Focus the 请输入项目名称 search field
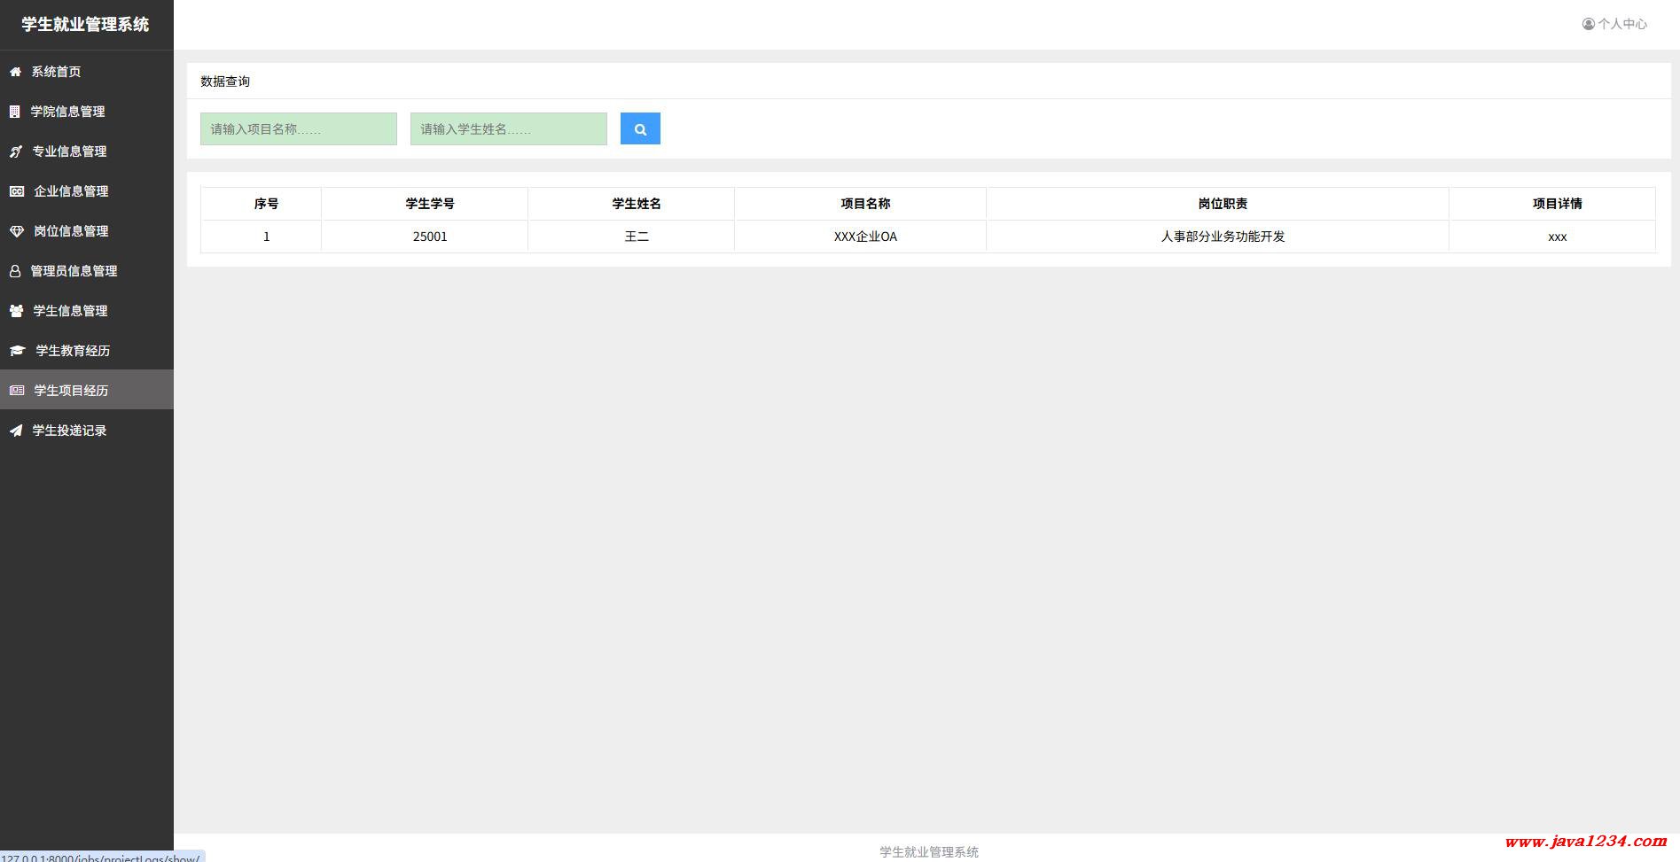Viewport: 1680px width, 862px height. click(298, 129)
